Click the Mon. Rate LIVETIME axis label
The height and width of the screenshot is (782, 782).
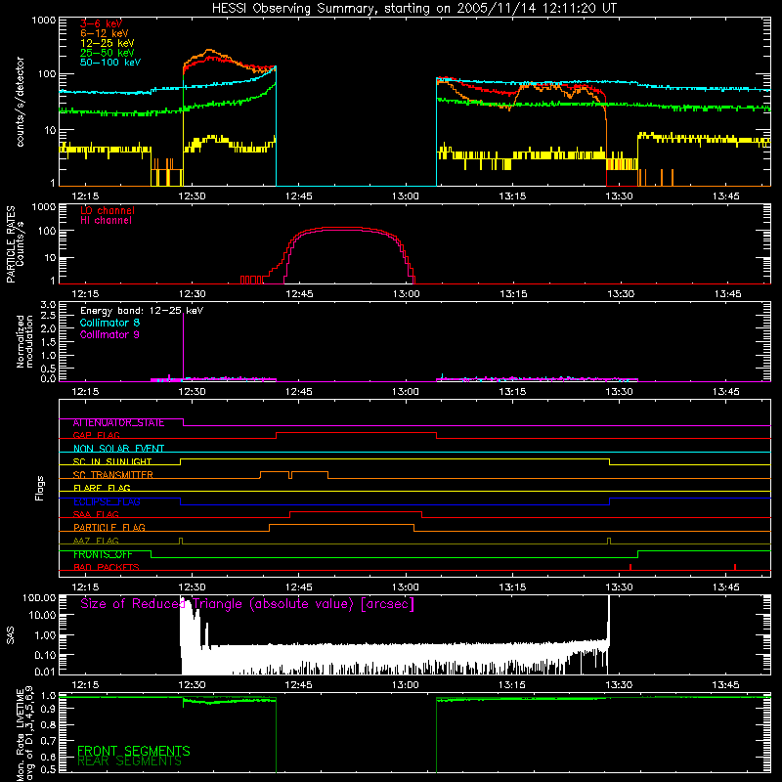click(24, 733)
